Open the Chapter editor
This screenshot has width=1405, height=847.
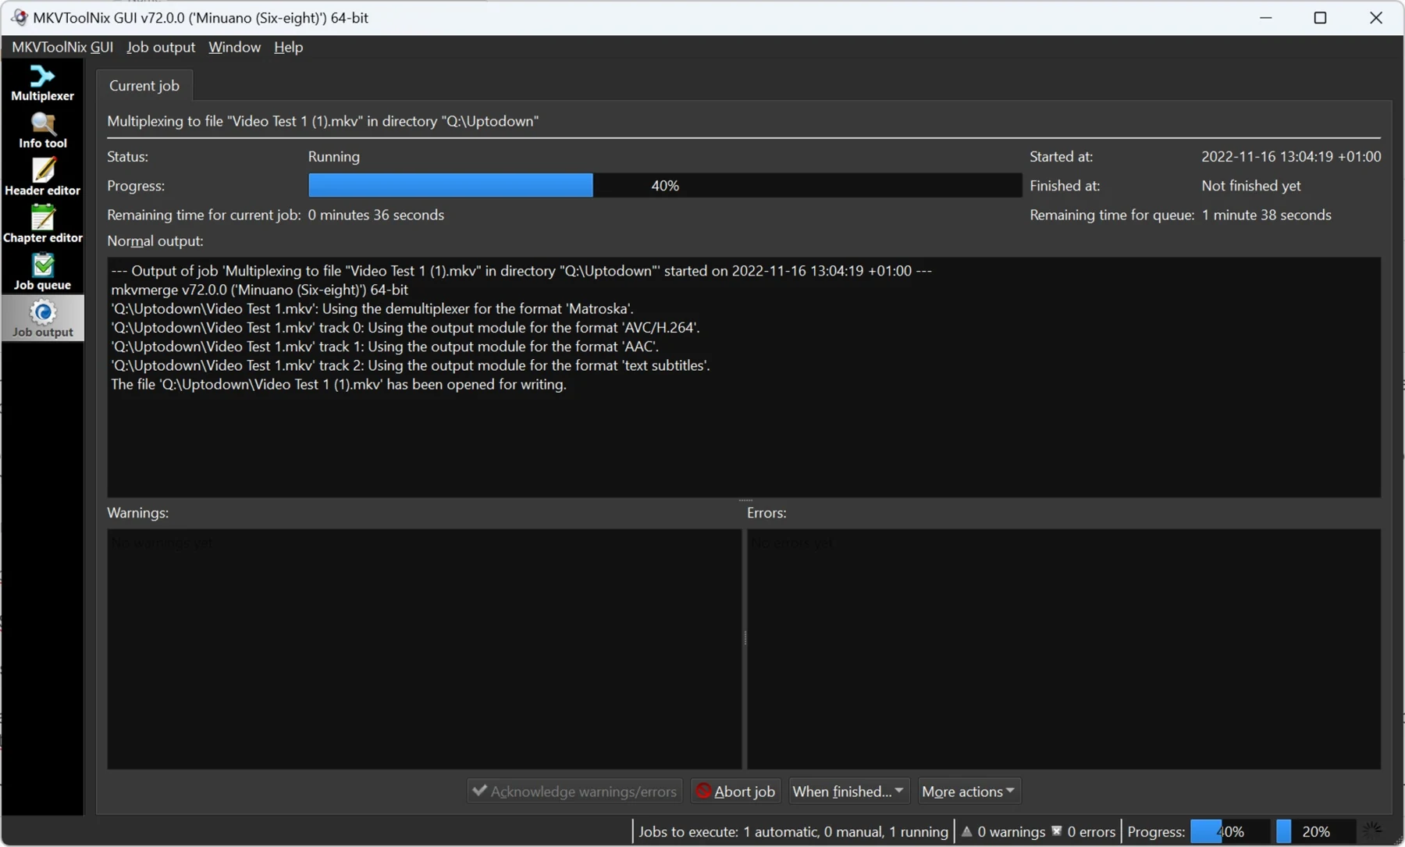coord(42,225)
